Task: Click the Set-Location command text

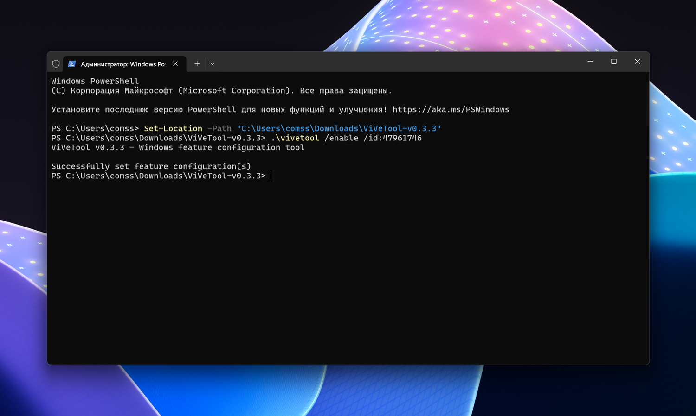Action: (x=173, y=128)
